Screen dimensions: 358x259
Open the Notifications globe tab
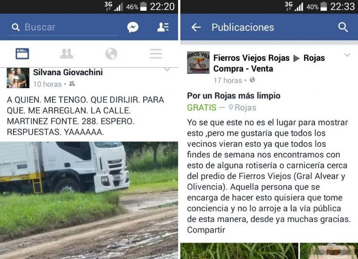click(111, 54)
